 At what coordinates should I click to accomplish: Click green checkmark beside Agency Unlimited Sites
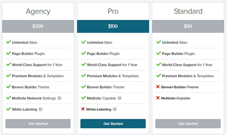[x=8, y=42]
